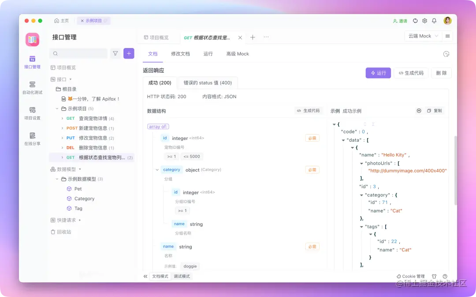Open 项目设置 from the left sidebar

(x=32, y=114)
